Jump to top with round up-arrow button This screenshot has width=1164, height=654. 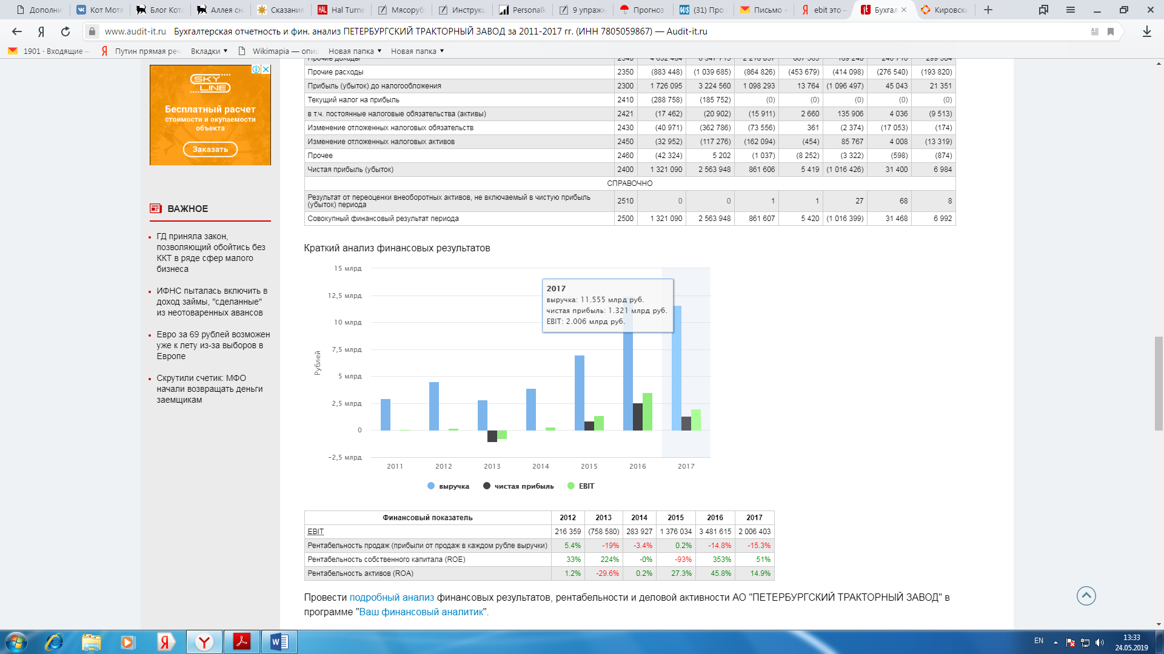coord(1086,596)
